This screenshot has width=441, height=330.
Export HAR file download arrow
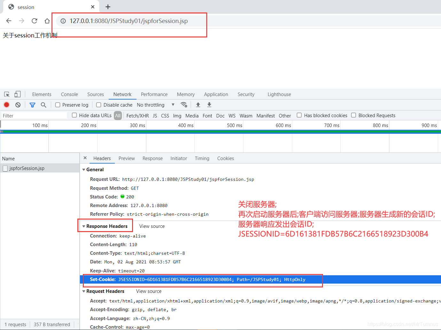coord(209,105)
